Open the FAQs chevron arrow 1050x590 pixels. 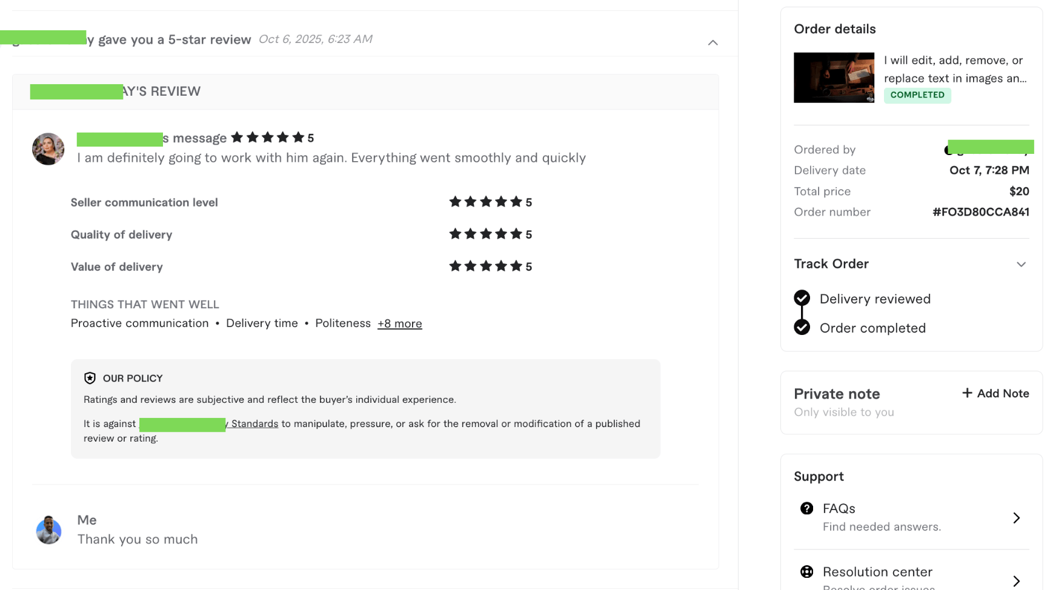click(x=1016, y=518)
